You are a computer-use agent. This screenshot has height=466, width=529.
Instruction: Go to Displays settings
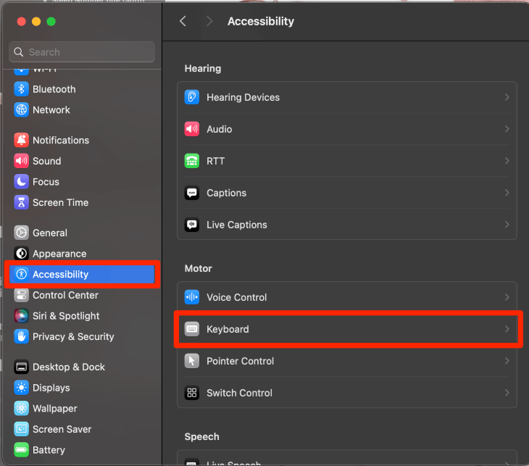(x=51, y=388)
